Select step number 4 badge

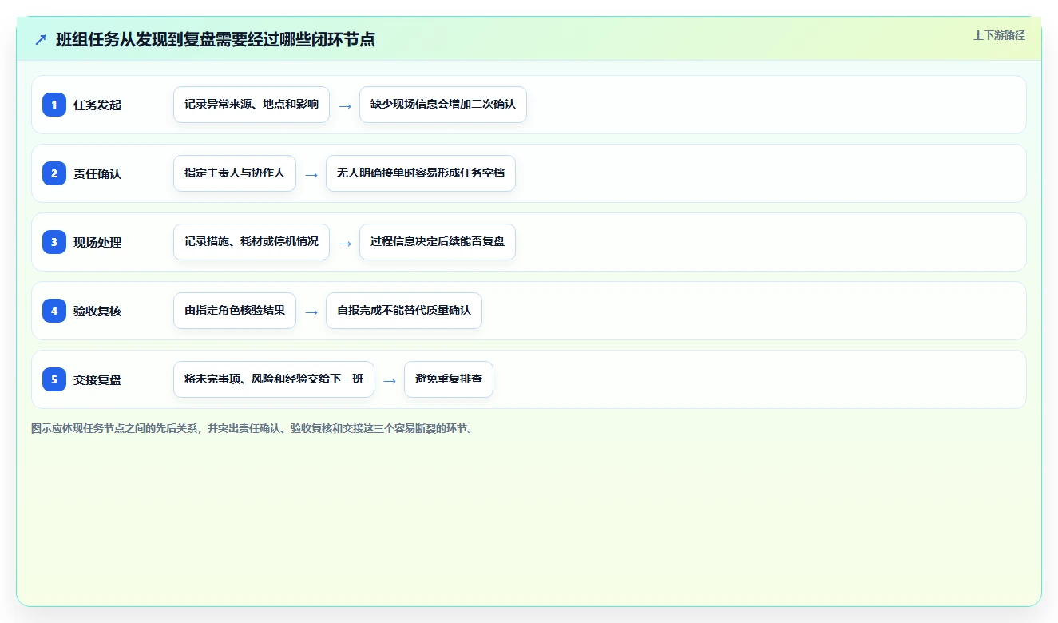click(54, 311)
